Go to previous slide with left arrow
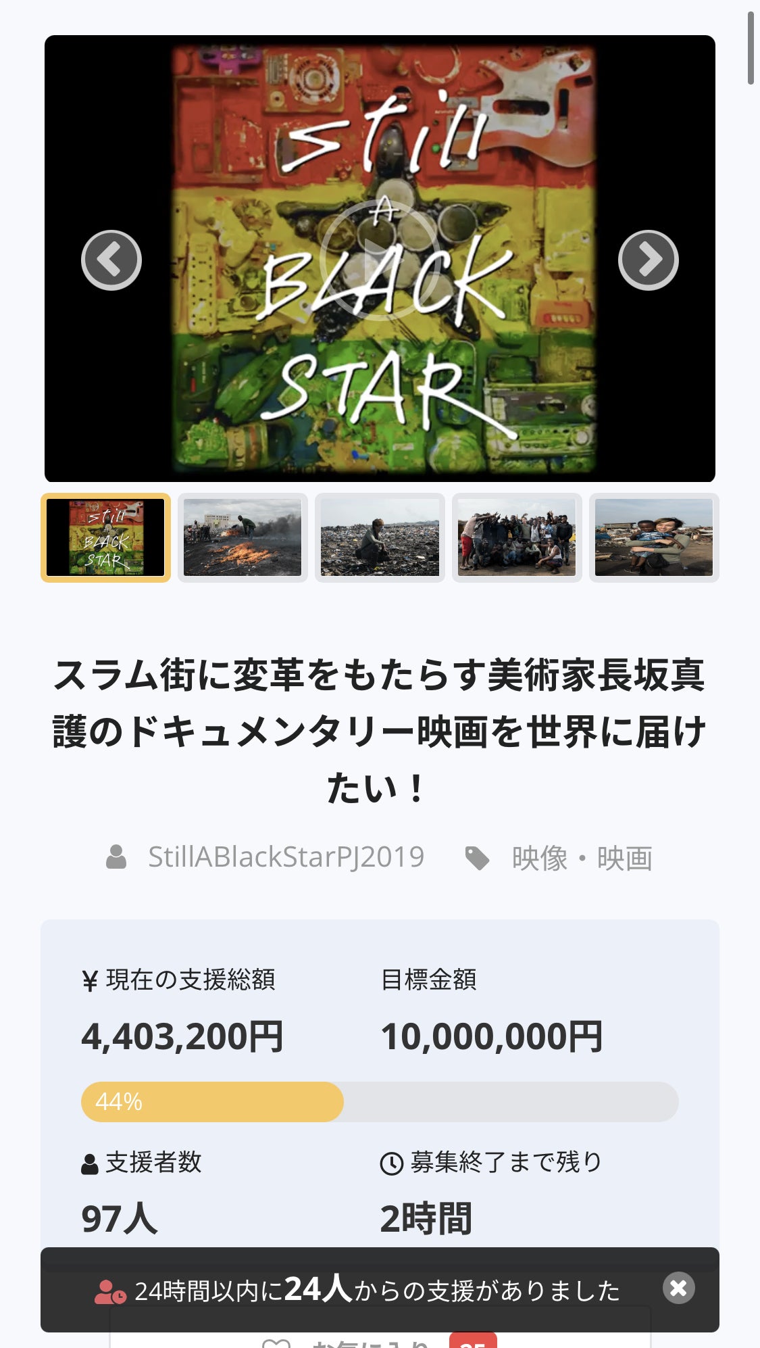Image resolution: width=760 pixels, height=1348 pixels. point(111,260)
